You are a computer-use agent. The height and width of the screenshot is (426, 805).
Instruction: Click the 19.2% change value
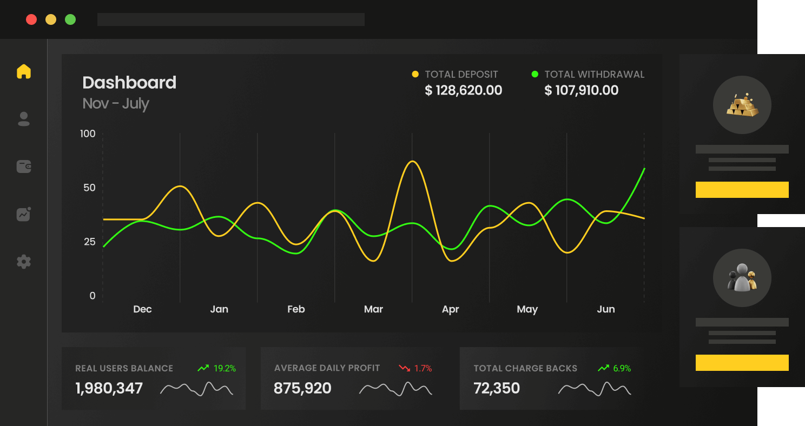pyautogui.click(x=225, y=368)
